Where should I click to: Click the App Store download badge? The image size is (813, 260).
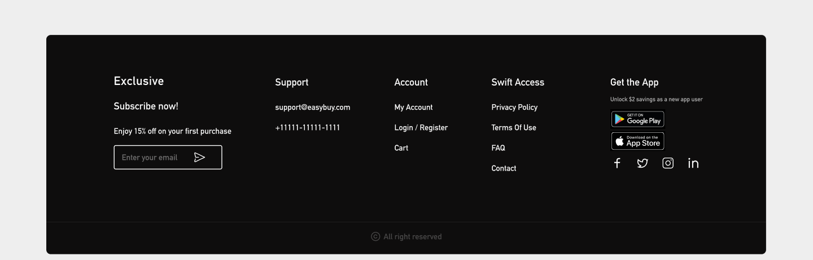[x=638, y=141]
